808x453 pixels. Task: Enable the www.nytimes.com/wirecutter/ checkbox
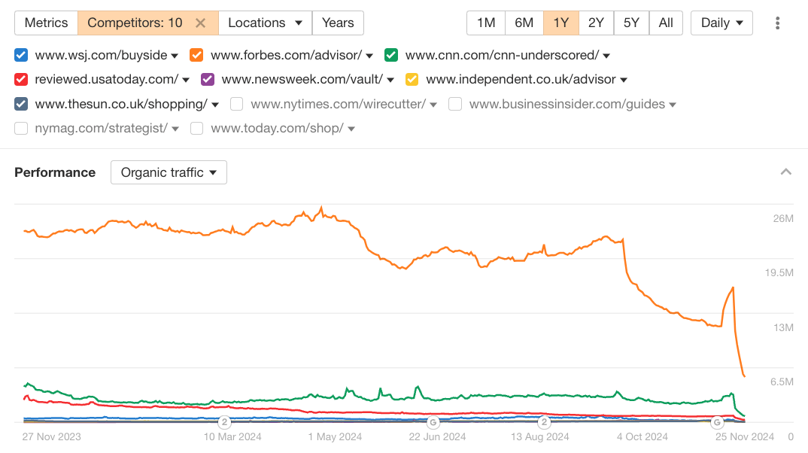(x=237, y=104)
